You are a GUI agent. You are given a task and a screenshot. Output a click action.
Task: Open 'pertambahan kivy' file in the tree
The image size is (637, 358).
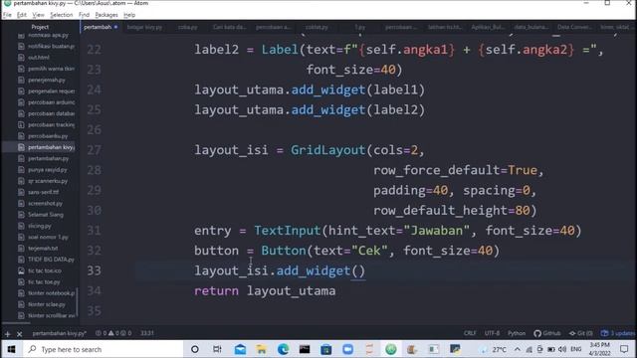tap(51, 147)
